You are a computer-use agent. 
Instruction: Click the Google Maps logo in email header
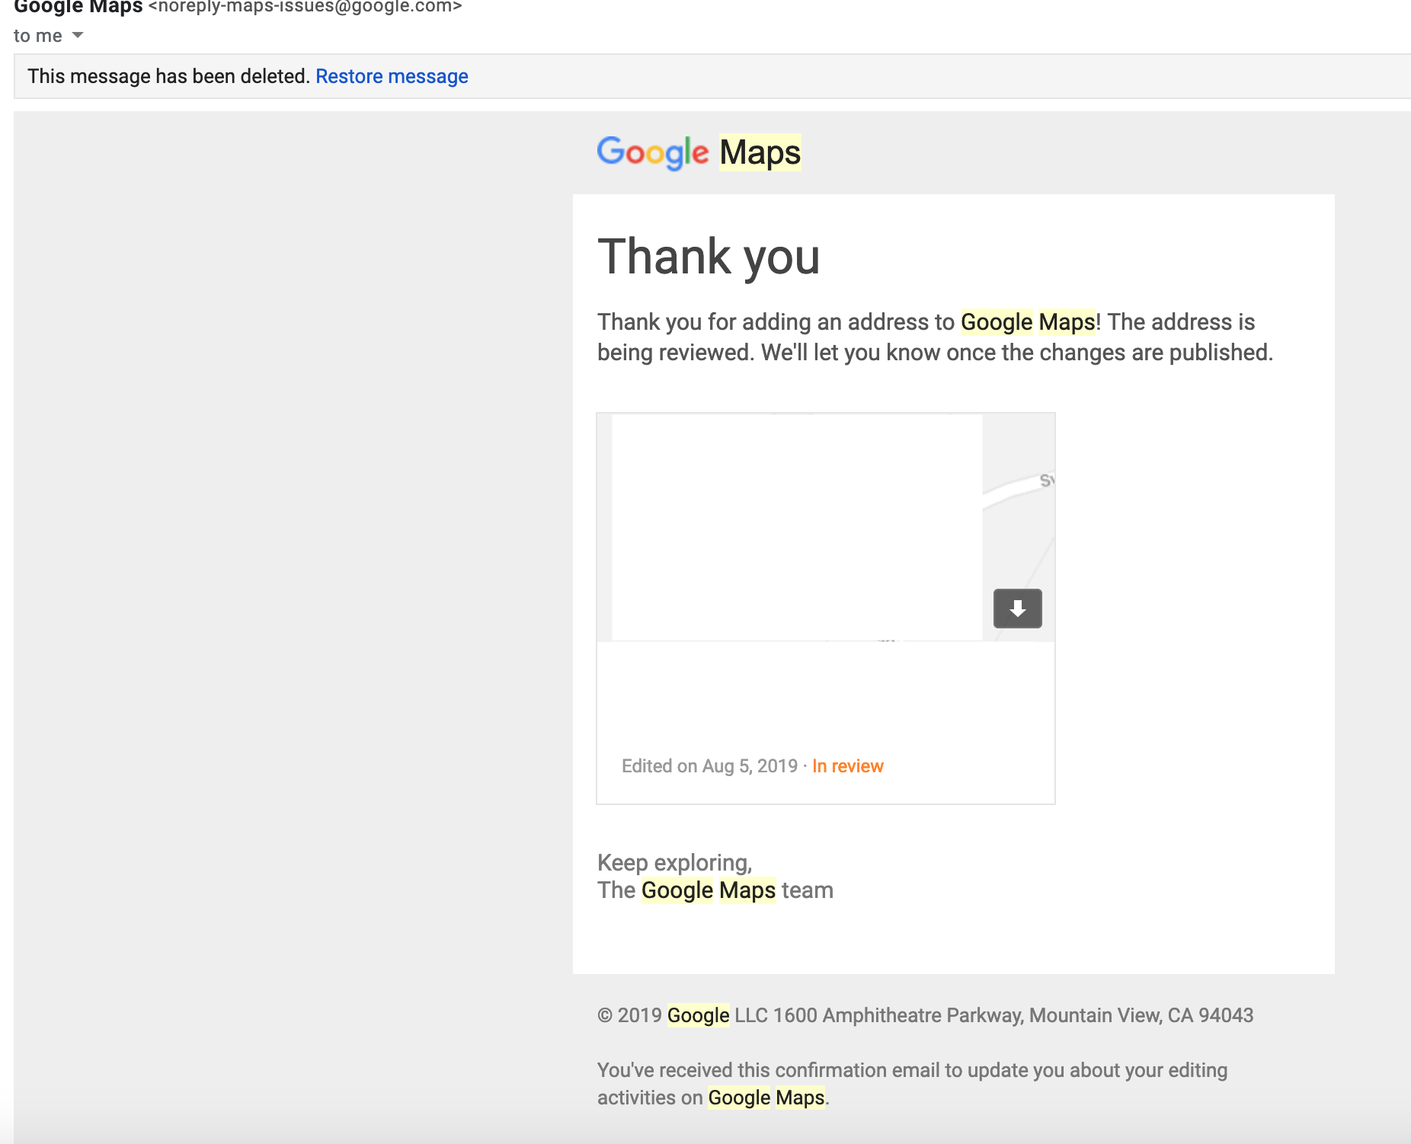tap(699, 152)
